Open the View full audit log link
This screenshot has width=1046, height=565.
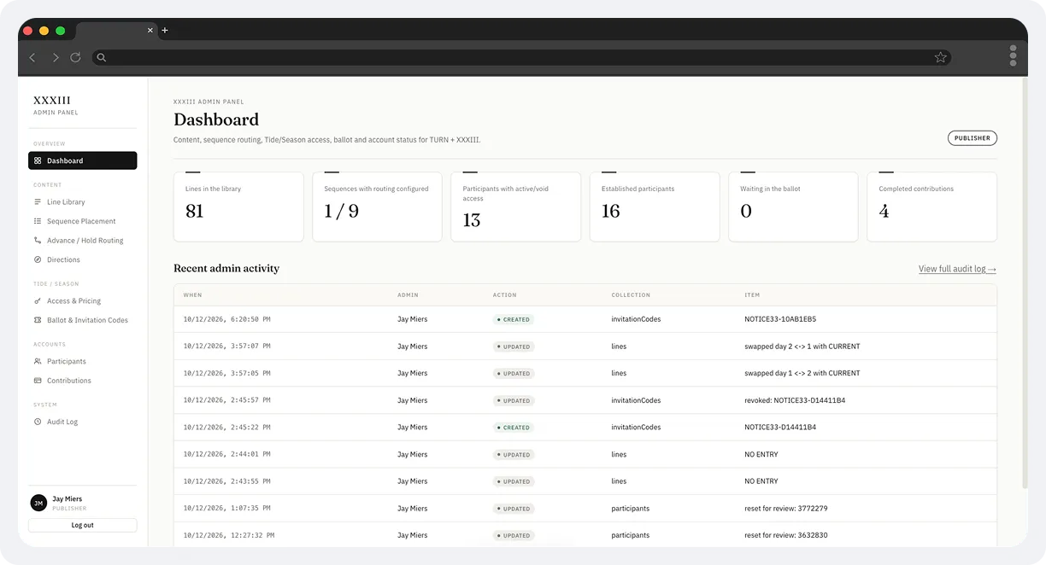957,269
